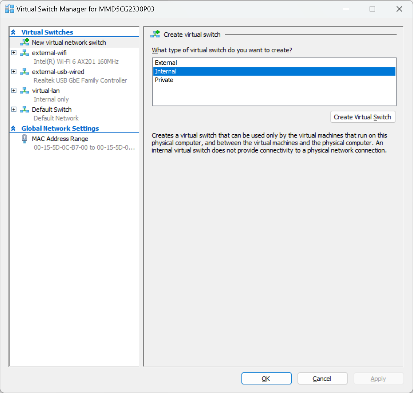Select External switch type
The width and height of the screenshot is (413, 393).
[x=166, y=63]
